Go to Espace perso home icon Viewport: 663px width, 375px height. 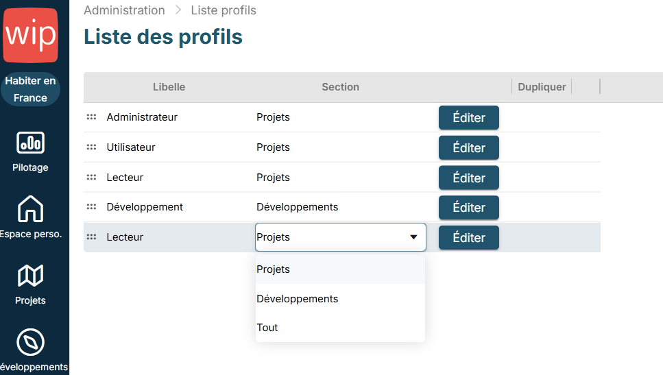point(30,209)
